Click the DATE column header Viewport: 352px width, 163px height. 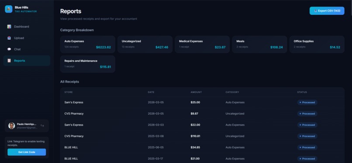point(151,92)
